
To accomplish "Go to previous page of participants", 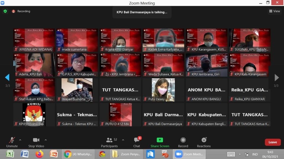I will (x=7, y=78).
